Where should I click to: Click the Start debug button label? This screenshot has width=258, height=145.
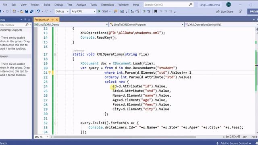click(x=105, y=11)
